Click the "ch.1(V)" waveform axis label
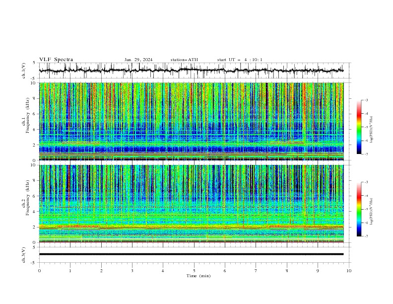The image size is (393, 304). [x=24, y=71]
